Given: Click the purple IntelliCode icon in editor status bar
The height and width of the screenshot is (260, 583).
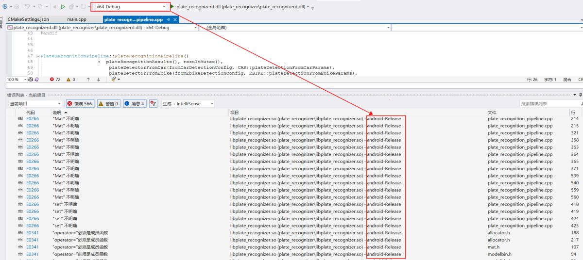Looking at the screenshot, I should [x=36, y=79].
